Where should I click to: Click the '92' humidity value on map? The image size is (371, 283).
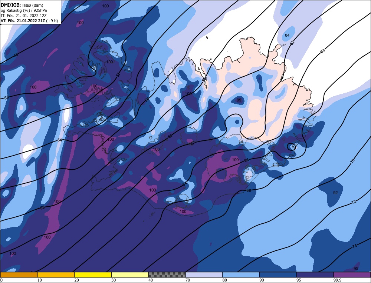[x=335, y=193]
